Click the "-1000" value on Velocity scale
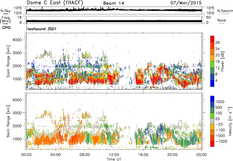233x161 pixels. click(221, 141)
